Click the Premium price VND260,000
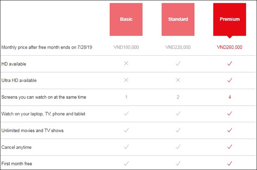257x170 pixels. coord(230,47)
